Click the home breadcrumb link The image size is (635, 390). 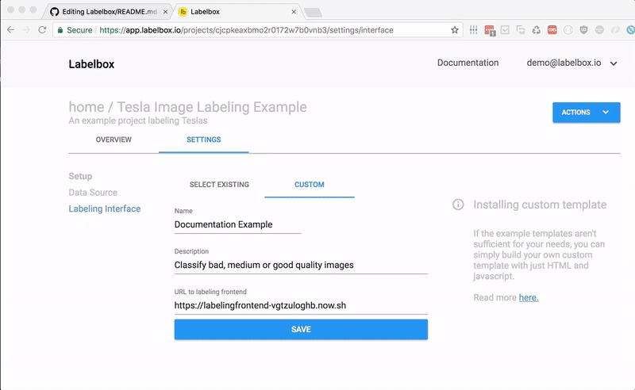tap(87, 107)
